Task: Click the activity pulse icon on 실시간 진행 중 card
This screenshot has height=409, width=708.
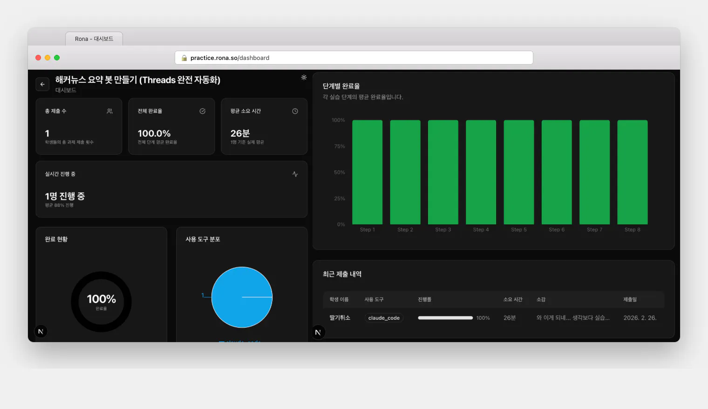Action: (295, 174)
